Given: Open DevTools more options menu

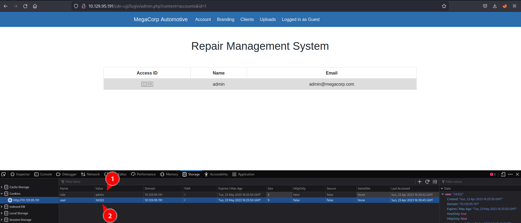Looking at the screenshot, I should [510, 174].
